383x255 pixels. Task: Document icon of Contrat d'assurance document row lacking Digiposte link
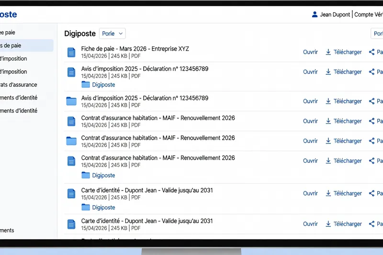coord(71,121)
